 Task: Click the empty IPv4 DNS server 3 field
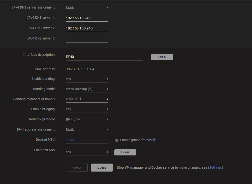click(x=87, y=39)
